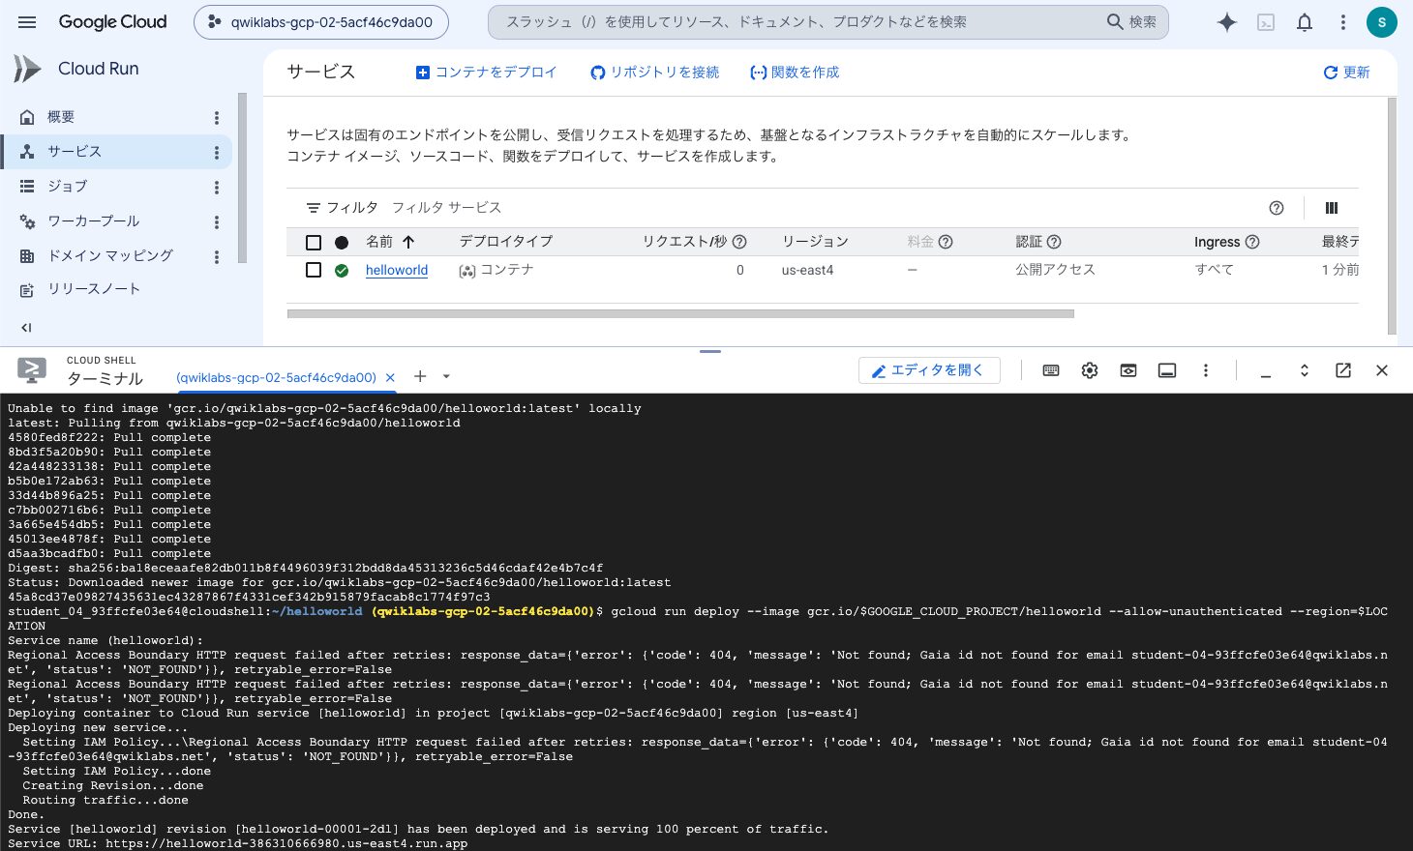1413x851 pixels.
Task: Close the Cloud Shell panel
Action: pyautogui.click(x=1382, y=370)
